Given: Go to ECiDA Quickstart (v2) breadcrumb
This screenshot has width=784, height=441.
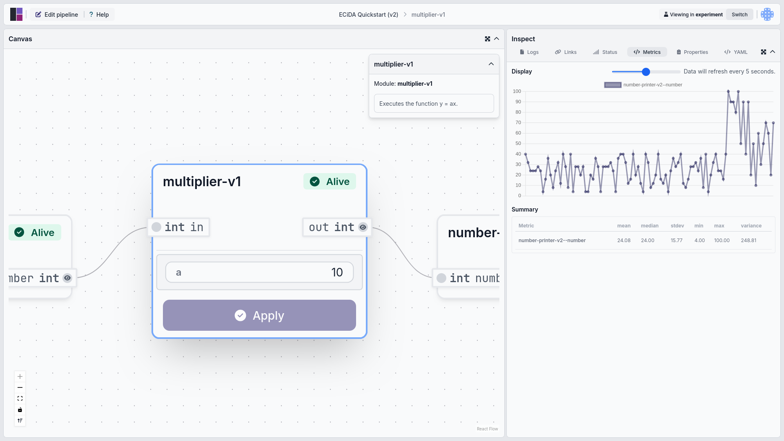Looking at the screenshot, I should [368, 14].
